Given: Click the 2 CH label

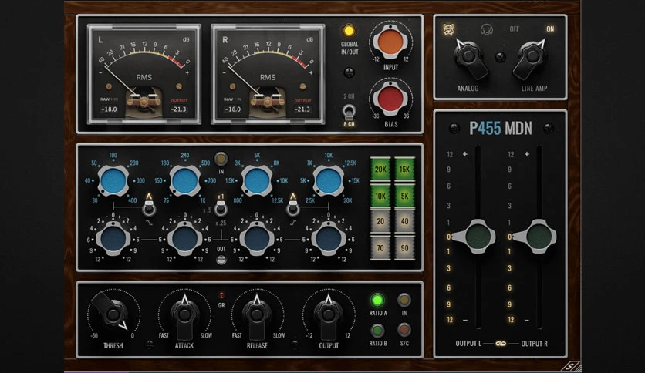Looking at the screenshot, I should [349, 96].
